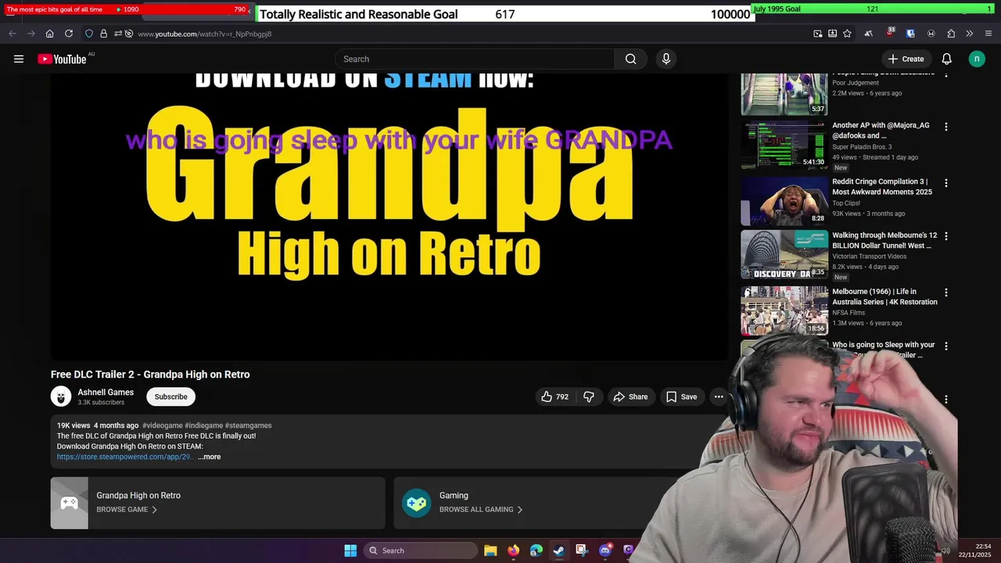Open YouTube notifications bell
Image resolution: width=1001 pixels, height=563 pixels.
tap(946, 59)
